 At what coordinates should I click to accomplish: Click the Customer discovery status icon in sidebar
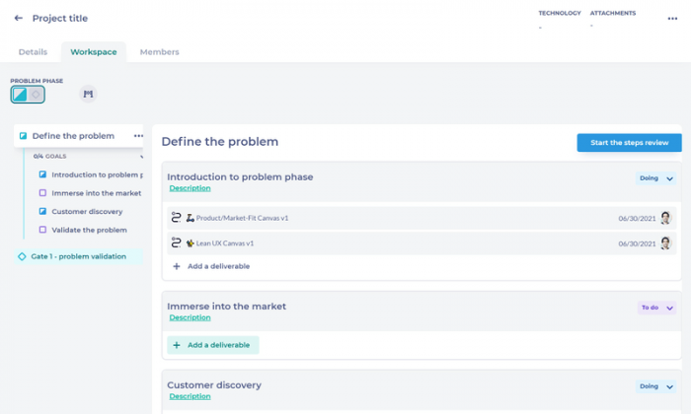tap(42, 211)
